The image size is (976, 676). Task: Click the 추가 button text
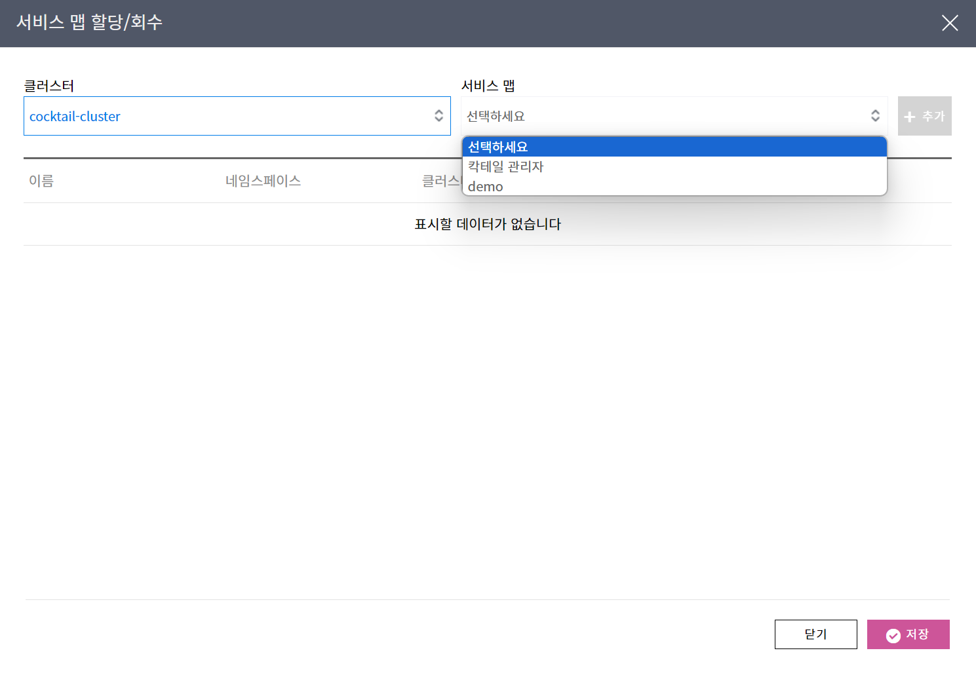(x=933, y=117)
